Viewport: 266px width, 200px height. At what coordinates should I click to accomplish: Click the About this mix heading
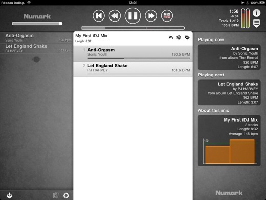(213, 110)
